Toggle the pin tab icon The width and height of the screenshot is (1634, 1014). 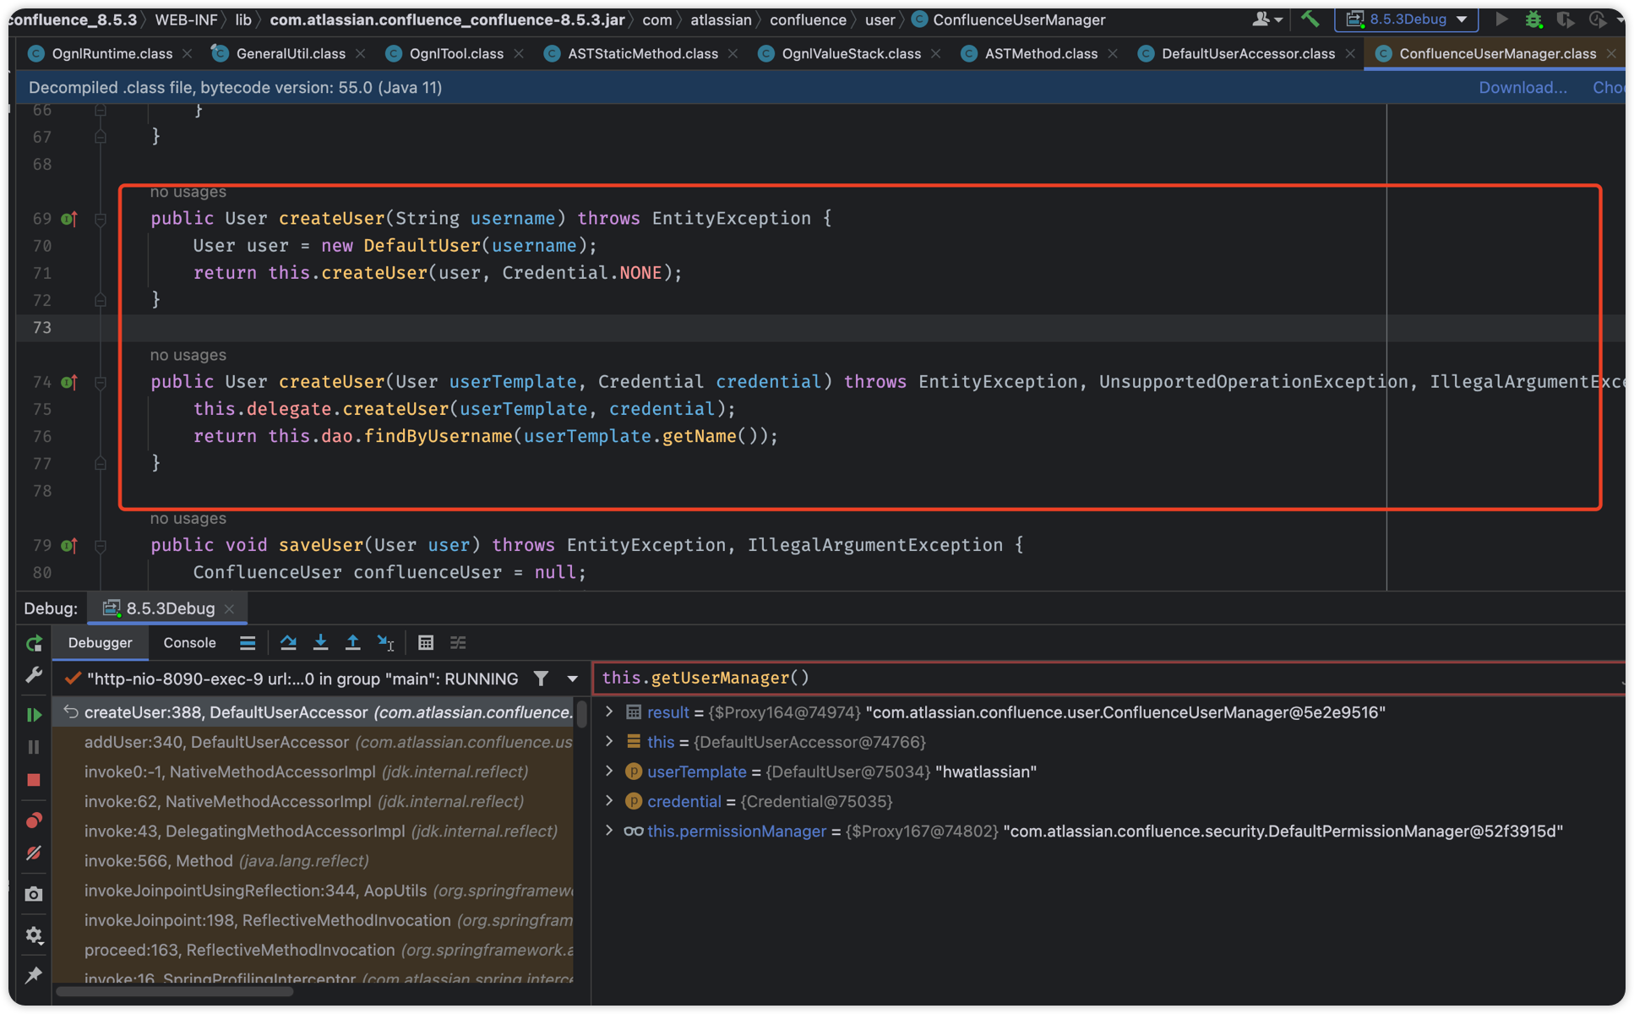point(34,975)
